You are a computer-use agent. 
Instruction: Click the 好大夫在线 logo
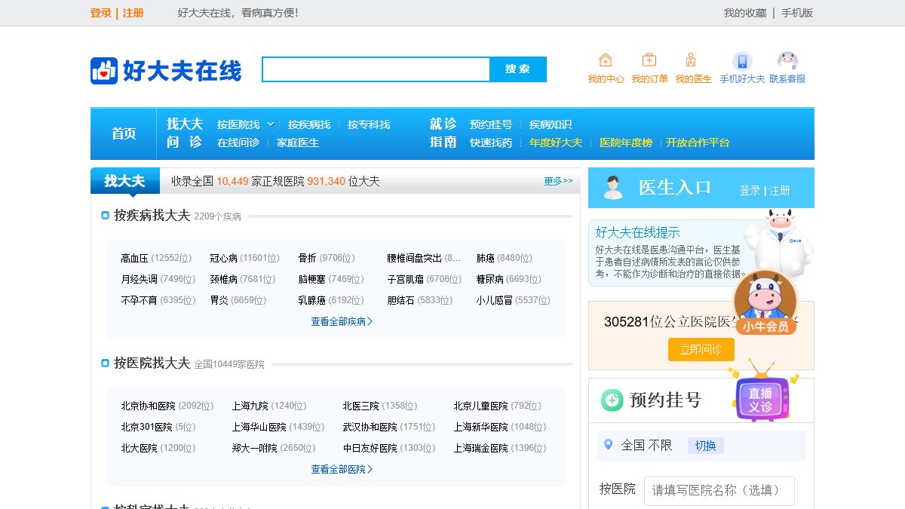166,71
